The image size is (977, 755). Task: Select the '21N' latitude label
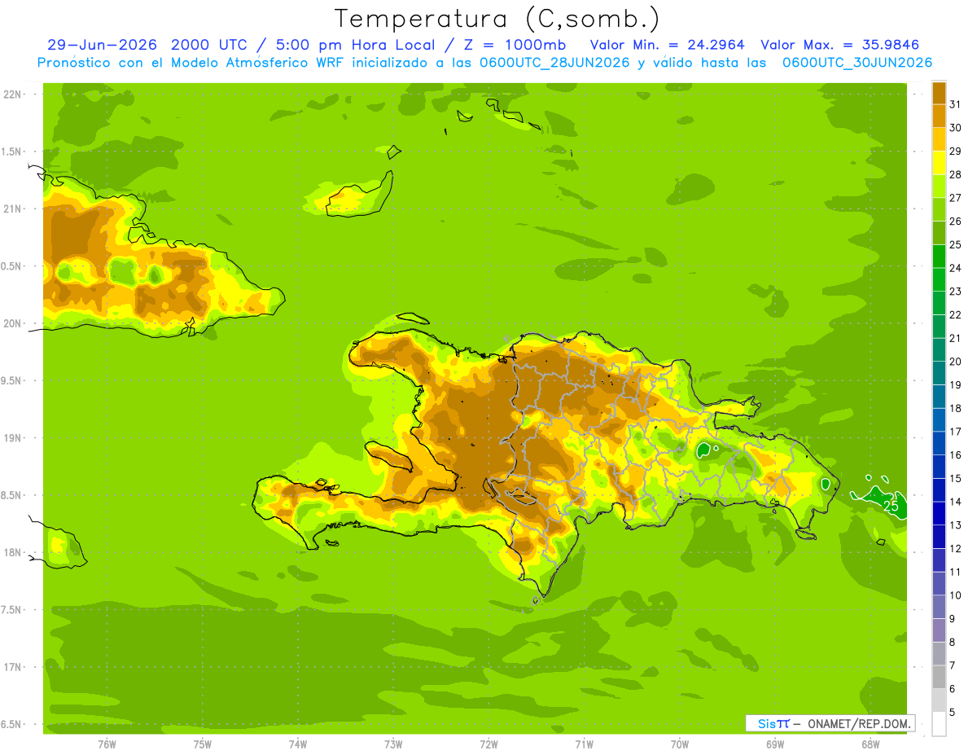(x=13, y=209)
